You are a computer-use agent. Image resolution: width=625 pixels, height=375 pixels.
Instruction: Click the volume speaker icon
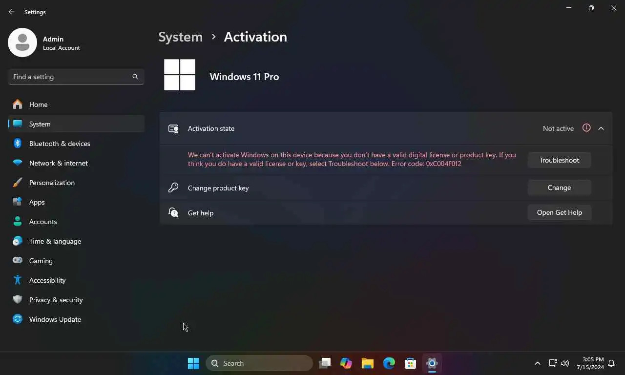tap(565, 363)
